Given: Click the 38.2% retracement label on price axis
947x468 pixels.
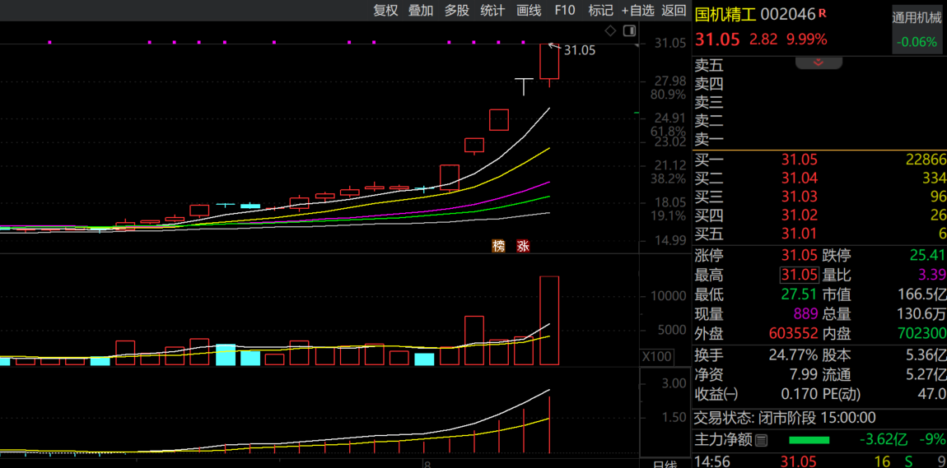Looking at the screenshot, I should click(x=667, y=178).
